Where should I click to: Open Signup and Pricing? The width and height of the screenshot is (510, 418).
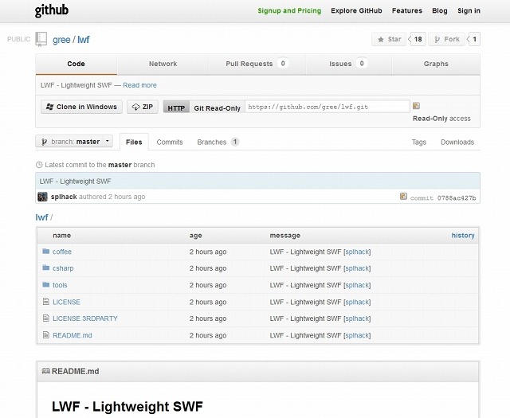pos(289,10)
